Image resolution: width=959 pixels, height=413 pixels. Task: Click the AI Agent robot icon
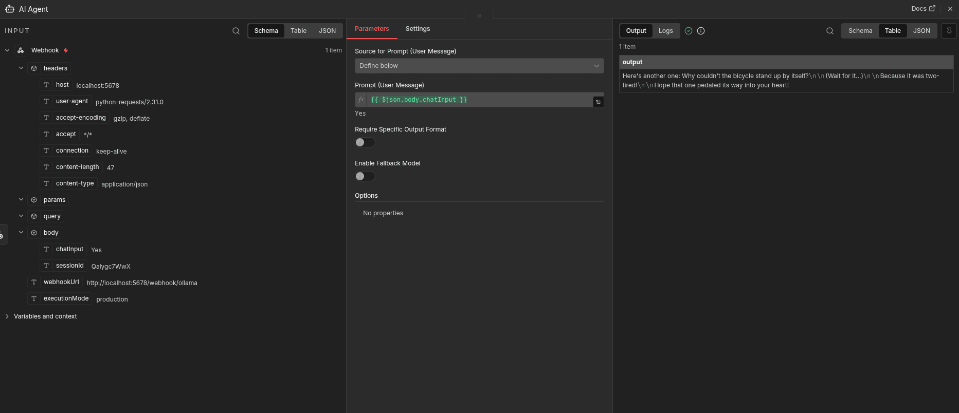click(x=9, y=9)
